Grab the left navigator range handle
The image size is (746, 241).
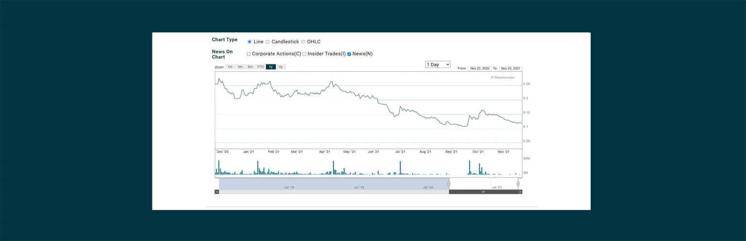pos(449,183)
